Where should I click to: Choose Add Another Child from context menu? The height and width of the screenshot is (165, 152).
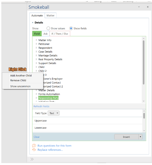coord(21,76)
